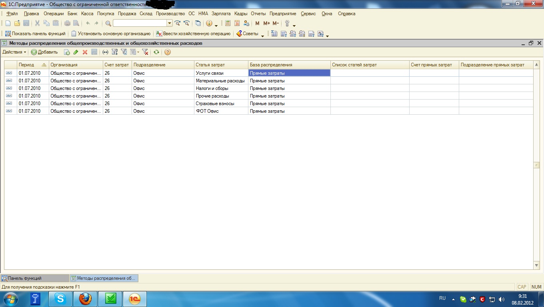Click the disable filter icon with red cross
544x307 pixels.
point(145,52)
